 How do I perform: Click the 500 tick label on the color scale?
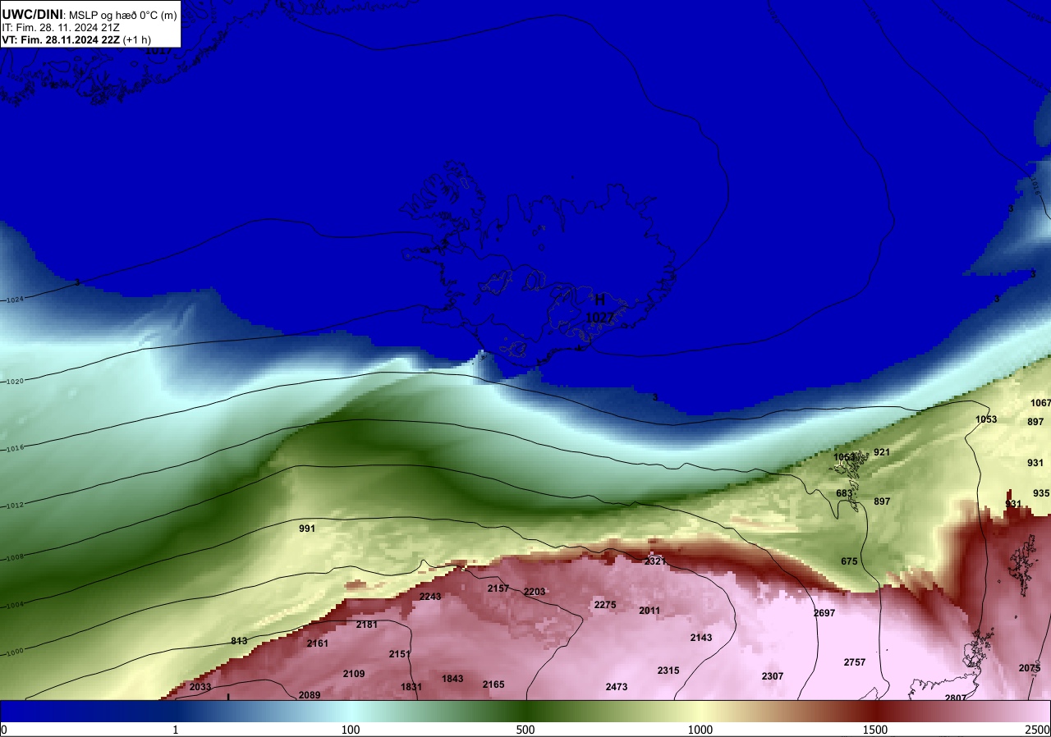coord(525,730)
